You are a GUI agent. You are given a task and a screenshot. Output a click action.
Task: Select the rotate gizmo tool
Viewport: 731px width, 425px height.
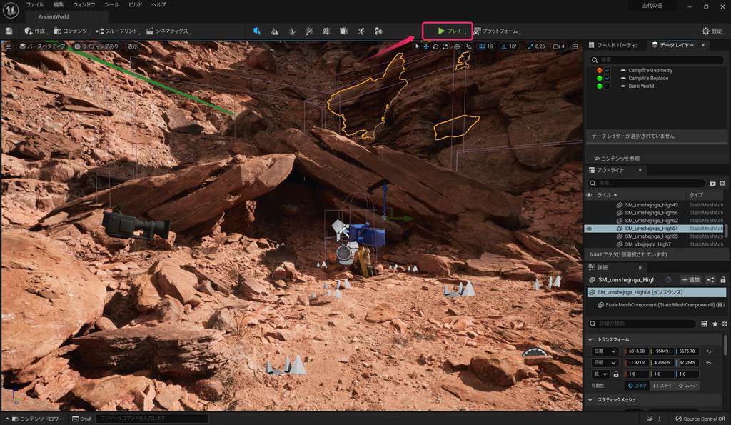(435, 46)
